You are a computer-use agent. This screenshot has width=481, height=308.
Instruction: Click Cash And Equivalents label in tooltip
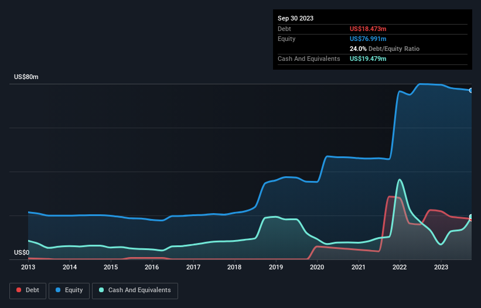(309, 59)
